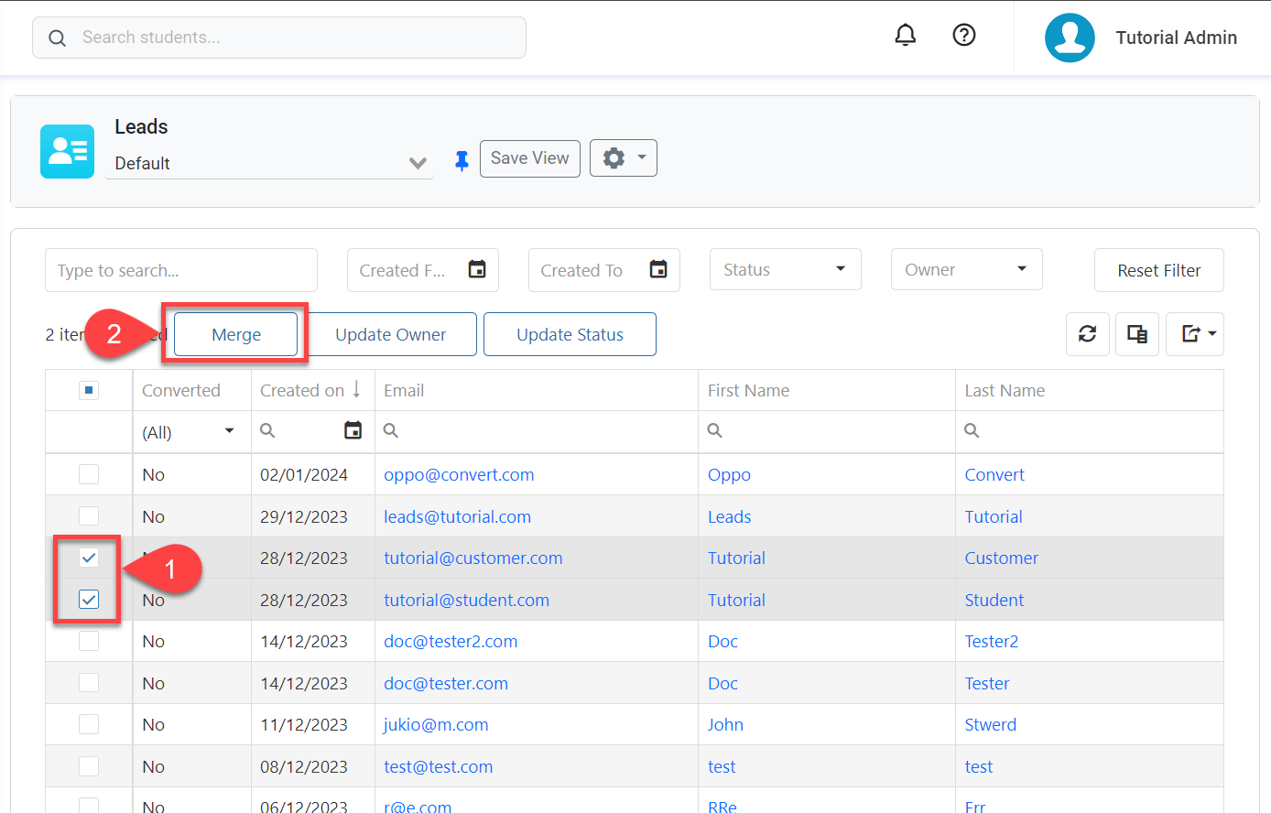Image resolution: width=1271 pixels, height=813 pixels.
Task: Click the Merge button
Action: pos(236,334)
